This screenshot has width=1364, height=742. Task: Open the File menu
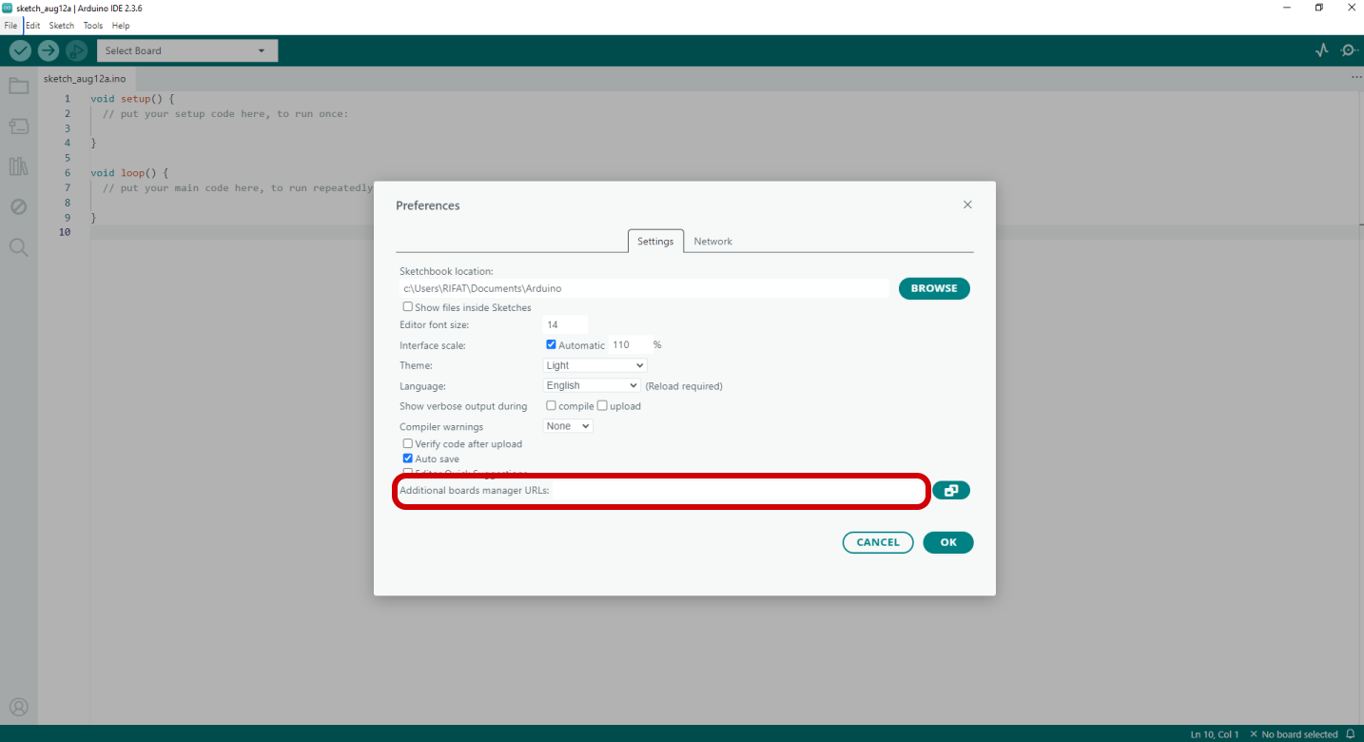coord(10,26)
